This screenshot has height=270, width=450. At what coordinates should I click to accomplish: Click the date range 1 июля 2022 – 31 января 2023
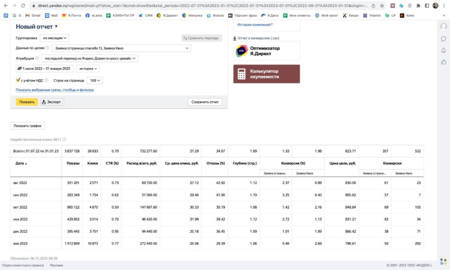tap(45, 69)
